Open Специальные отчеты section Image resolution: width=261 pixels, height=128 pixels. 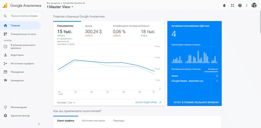click(x=20, y=34)
